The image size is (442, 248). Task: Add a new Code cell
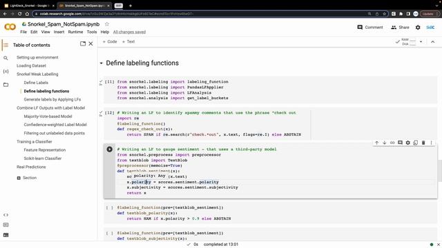pyautogui.click(x=110, y=41)
